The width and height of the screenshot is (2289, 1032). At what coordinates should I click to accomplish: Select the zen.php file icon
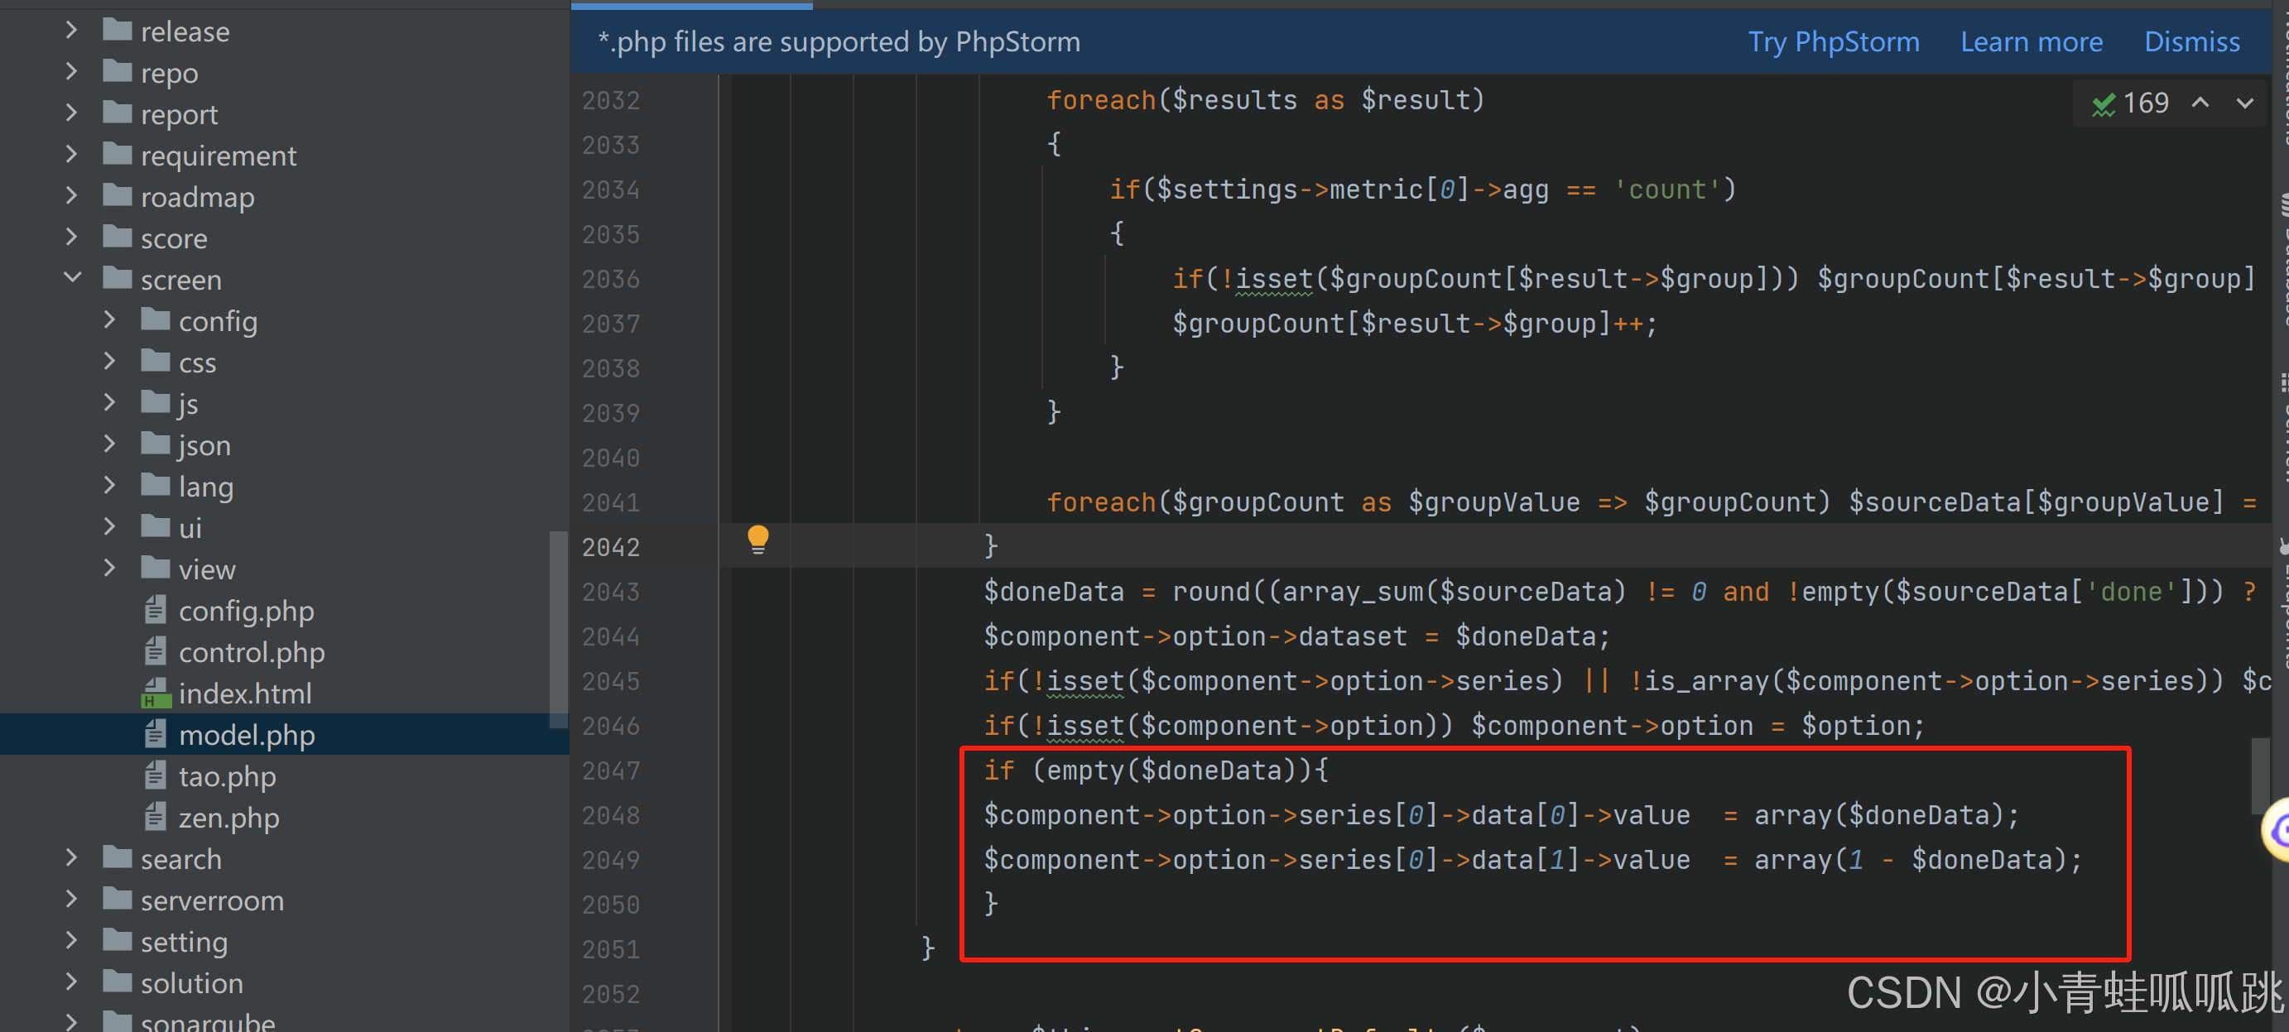tap(156, 817)
